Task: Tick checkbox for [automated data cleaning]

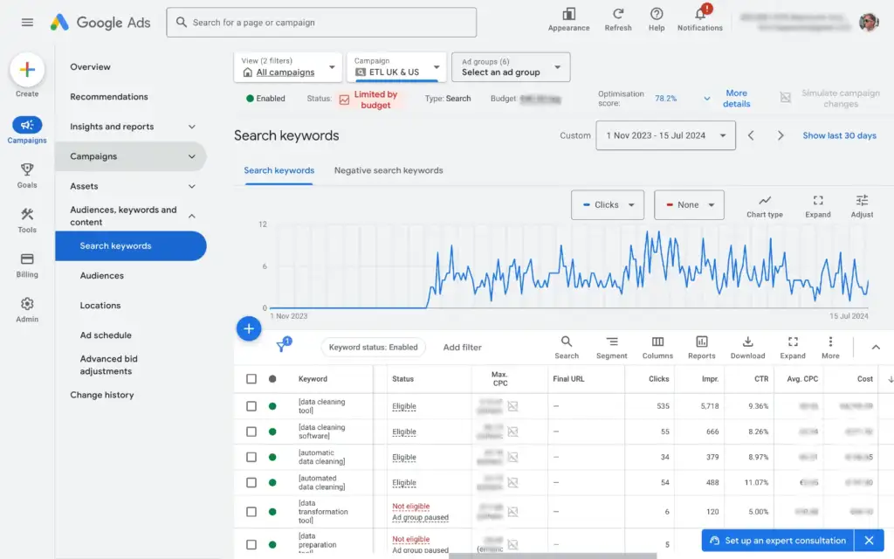Action: [x=251, y=482]
